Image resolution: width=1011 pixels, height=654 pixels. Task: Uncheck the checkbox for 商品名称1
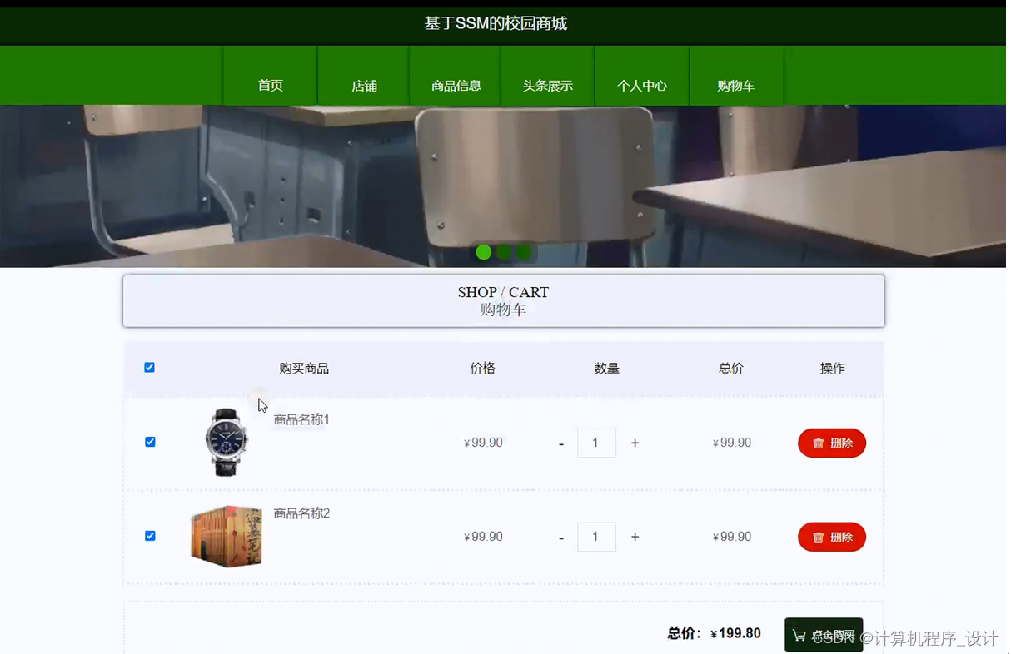(150, 442)
